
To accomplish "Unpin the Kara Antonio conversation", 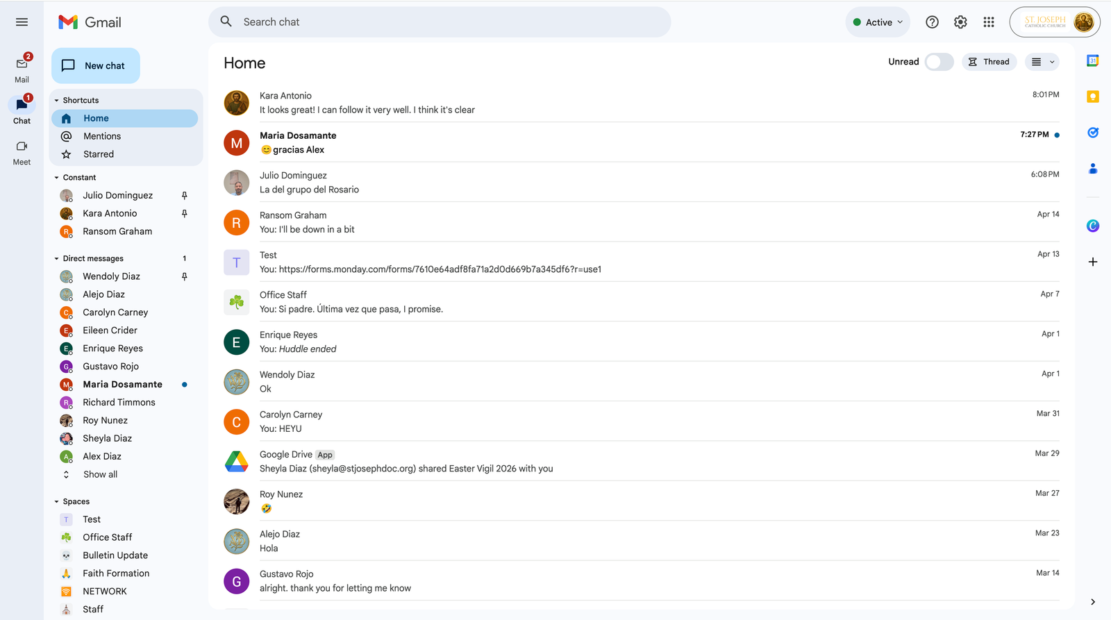I will pos(184,214).
